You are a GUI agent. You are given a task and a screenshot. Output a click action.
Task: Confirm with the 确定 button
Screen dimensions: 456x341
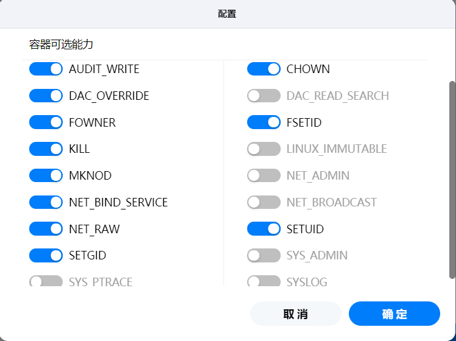[395, 314]
